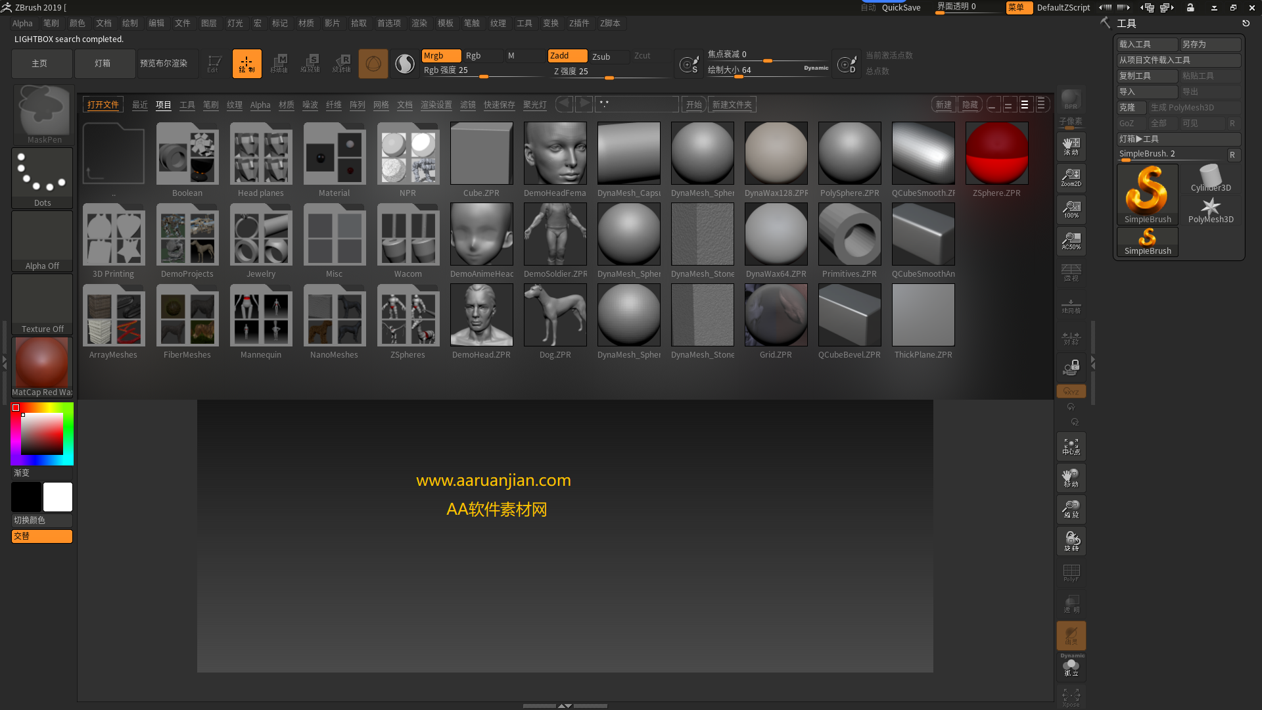
Task: Open the 灯箱▶工具 breadcrumb selector
Action: point(1179,139)
